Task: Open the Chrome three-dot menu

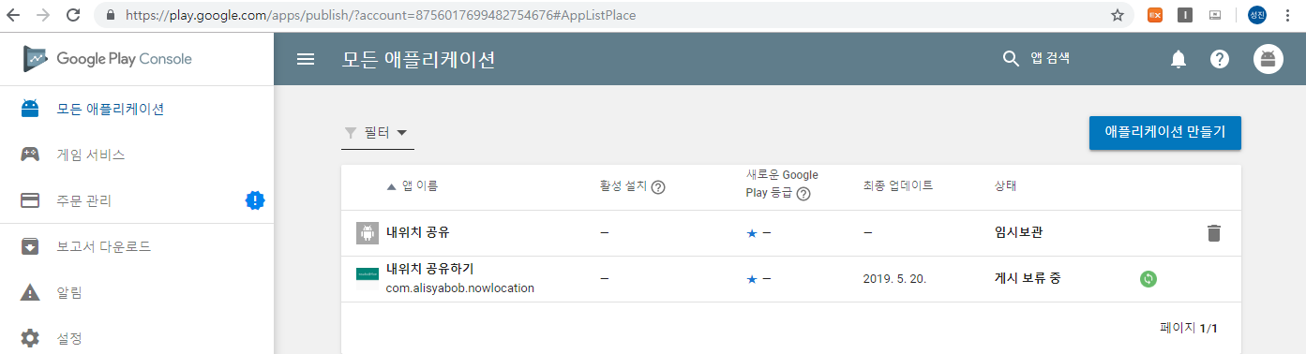Action: point(1287,15)
